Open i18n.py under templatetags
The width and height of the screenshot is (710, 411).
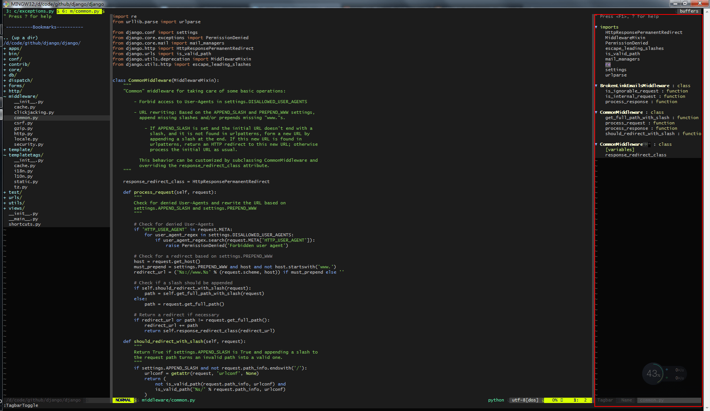point(23,171)
